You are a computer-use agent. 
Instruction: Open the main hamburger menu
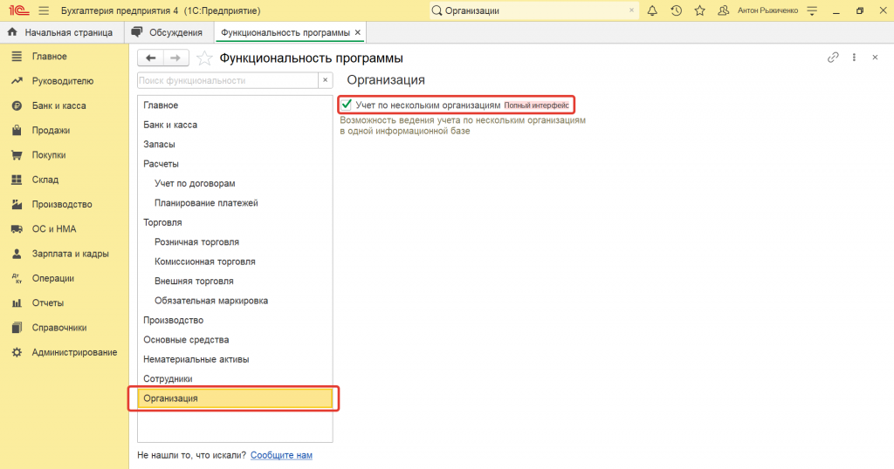[44, 10]
